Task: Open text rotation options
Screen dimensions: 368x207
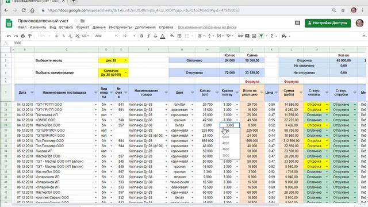Action: tap(229, 36)
